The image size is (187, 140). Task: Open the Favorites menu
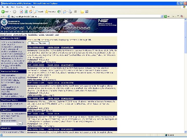click(x=20, y=7)
